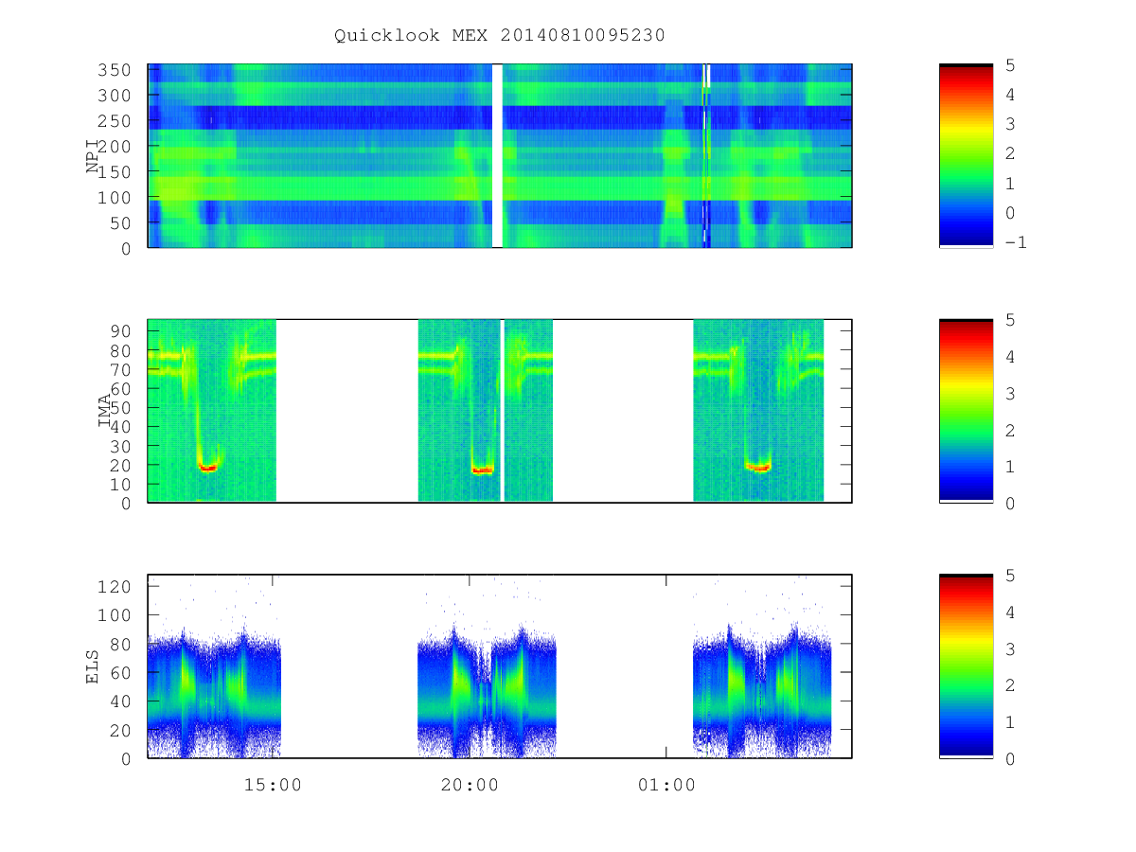1136x852 pixels.
Task: Click the 01:00 time axis label
Action: [666, 785]
